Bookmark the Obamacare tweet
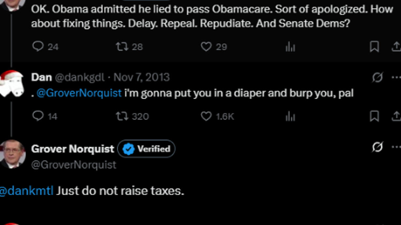Viewport: 401px width, 225px height. click(374, 47)
